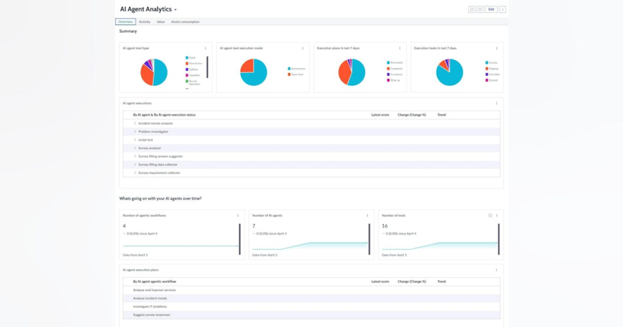Click the more options icon on Execution plans widget
Viewport: 623px width, 327px height.
tap(400, 48)
